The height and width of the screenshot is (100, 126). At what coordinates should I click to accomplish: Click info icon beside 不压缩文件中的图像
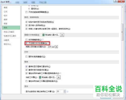point(48,43)
